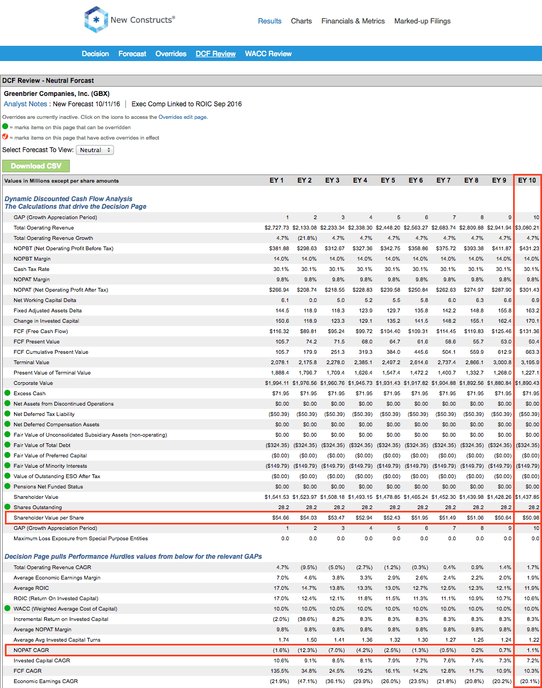Click the EY 1 column header
Image resolution: width=542 pixels, height=688 pixels.
(276, 180)
